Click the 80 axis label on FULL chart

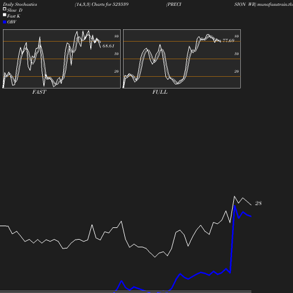[237, 36]
